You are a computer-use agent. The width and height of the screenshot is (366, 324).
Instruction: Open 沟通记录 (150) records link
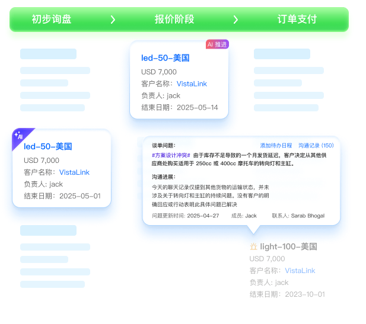[316, 145]
